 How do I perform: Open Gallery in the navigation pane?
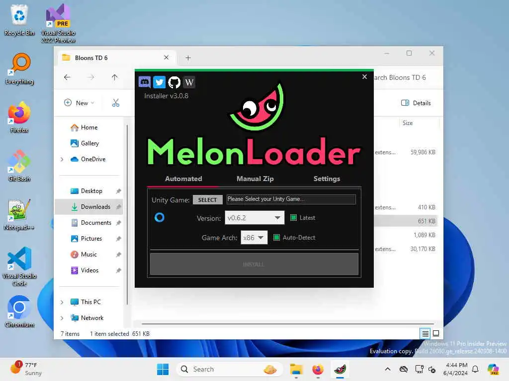point(89,143)
